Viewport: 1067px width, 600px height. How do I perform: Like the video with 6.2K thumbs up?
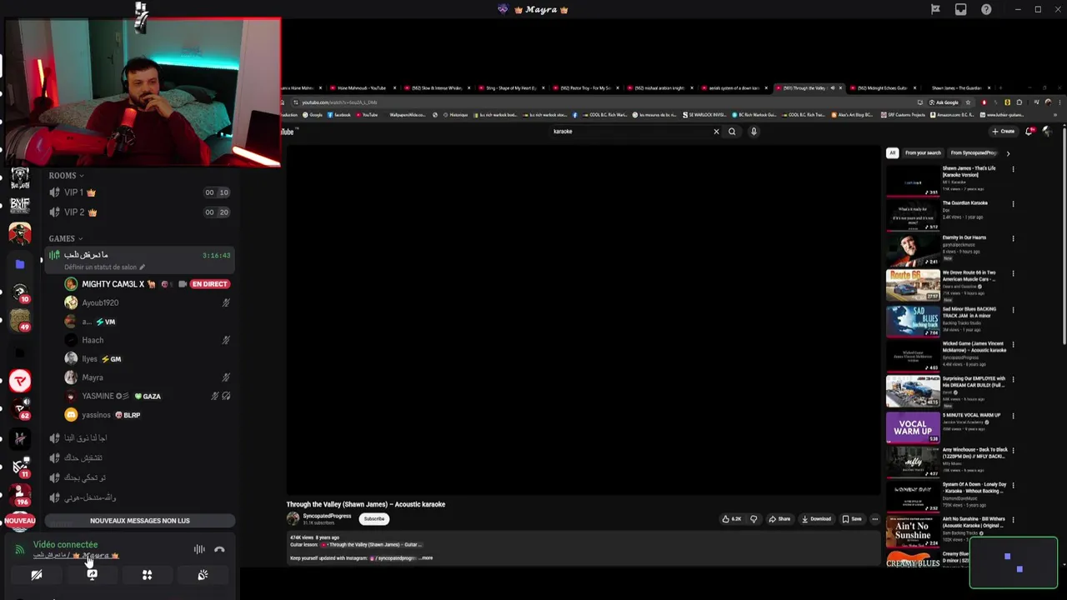[x=732, y=519]
